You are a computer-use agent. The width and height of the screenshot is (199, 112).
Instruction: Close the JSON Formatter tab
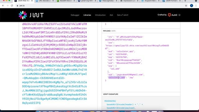180,1
